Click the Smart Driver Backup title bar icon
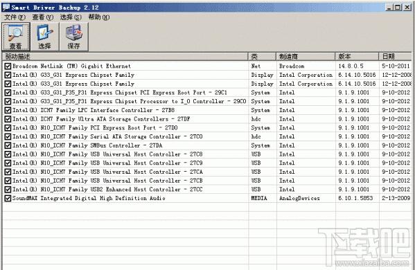Viewport: 415px width, 270px height. click(x=6, y=7)
